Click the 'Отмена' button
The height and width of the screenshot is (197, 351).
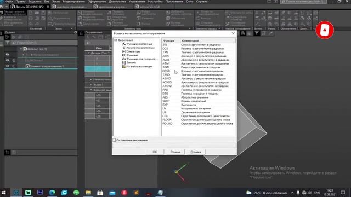[x=175, y=152]
